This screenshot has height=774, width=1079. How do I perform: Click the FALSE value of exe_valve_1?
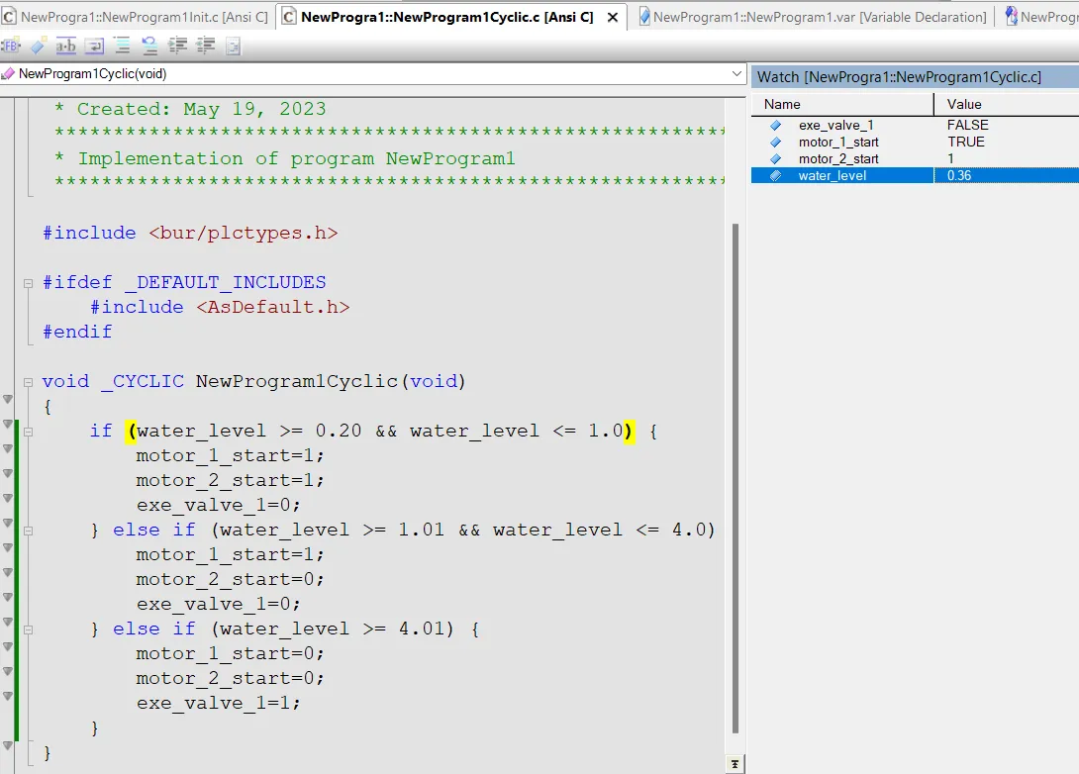[x=967, y=126]
